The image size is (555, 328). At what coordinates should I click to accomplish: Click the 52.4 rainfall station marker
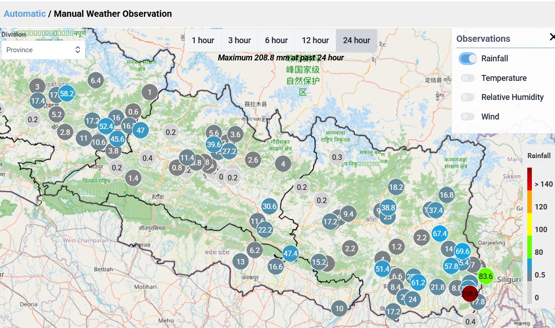(x=106, y=126)
